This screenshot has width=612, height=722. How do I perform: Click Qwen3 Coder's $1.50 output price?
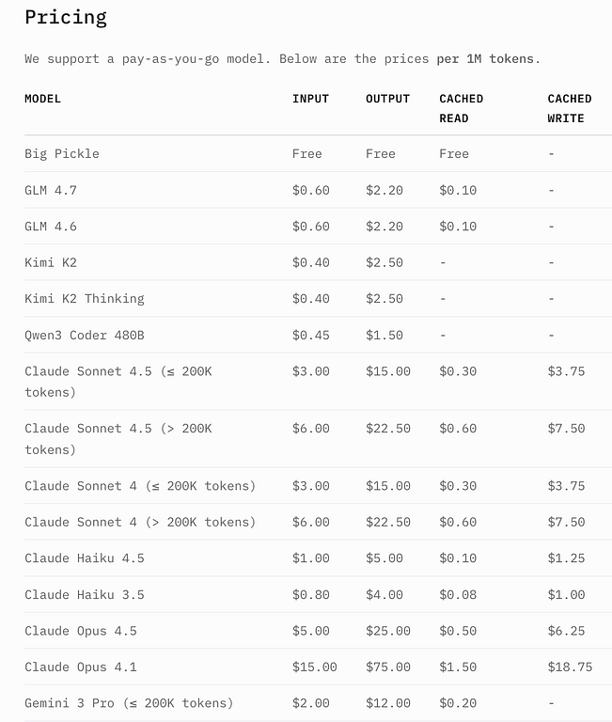pos(384,335)
